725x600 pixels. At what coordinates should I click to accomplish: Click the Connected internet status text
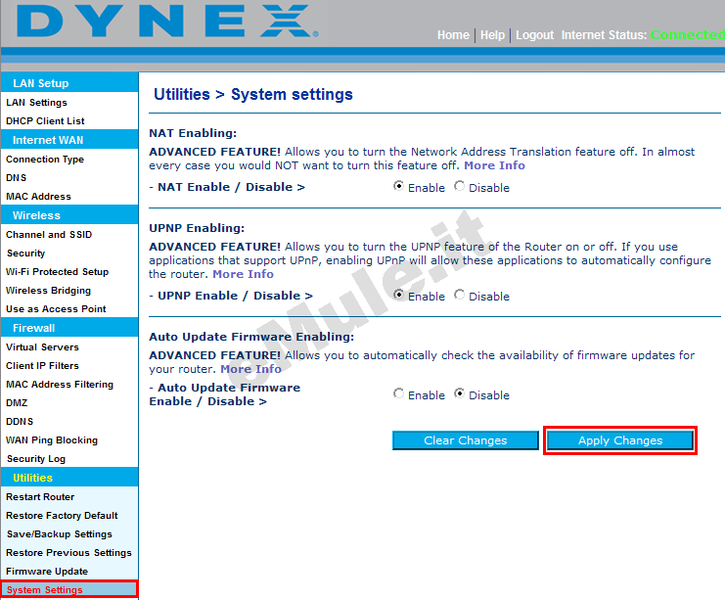coord(687,34)
